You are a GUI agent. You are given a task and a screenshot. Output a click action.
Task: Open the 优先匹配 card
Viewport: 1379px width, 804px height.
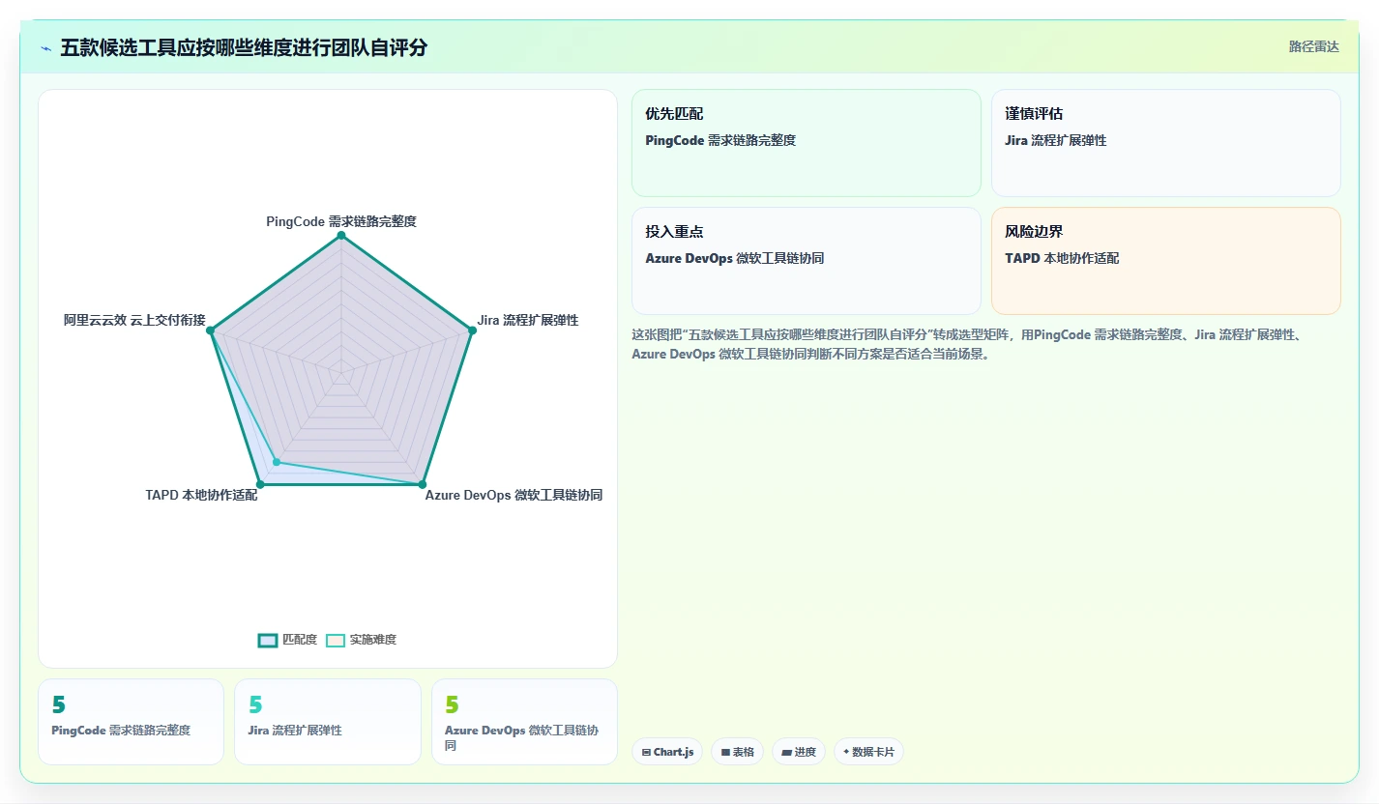[x=807, y=143]
